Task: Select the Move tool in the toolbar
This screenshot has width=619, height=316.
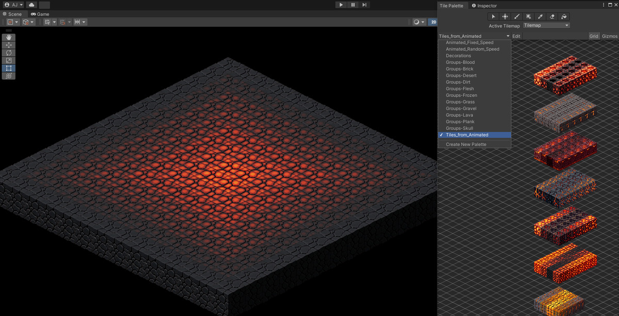Action: [x=8, y=44]
